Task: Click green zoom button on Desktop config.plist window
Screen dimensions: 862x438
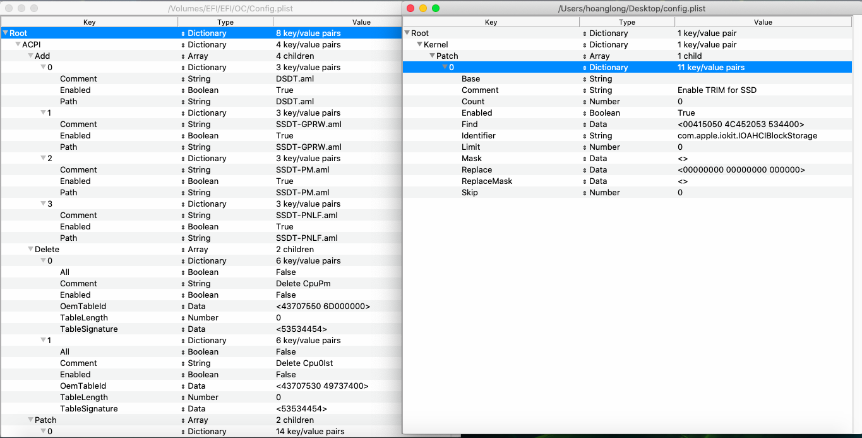Action: (436, 8)
